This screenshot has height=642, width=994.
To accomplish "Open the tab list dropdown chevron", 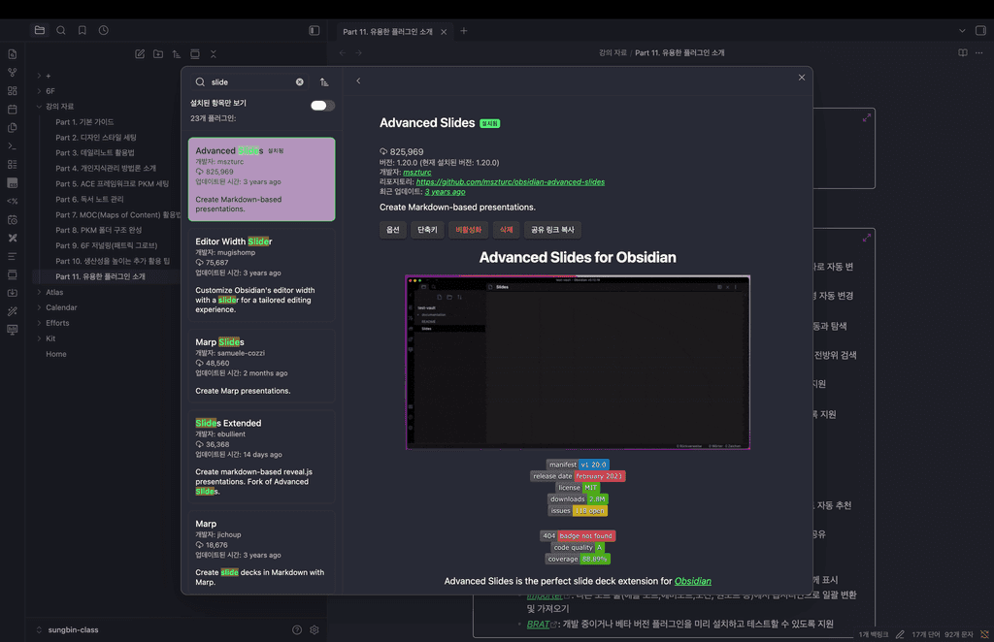I will coord(962,30).
